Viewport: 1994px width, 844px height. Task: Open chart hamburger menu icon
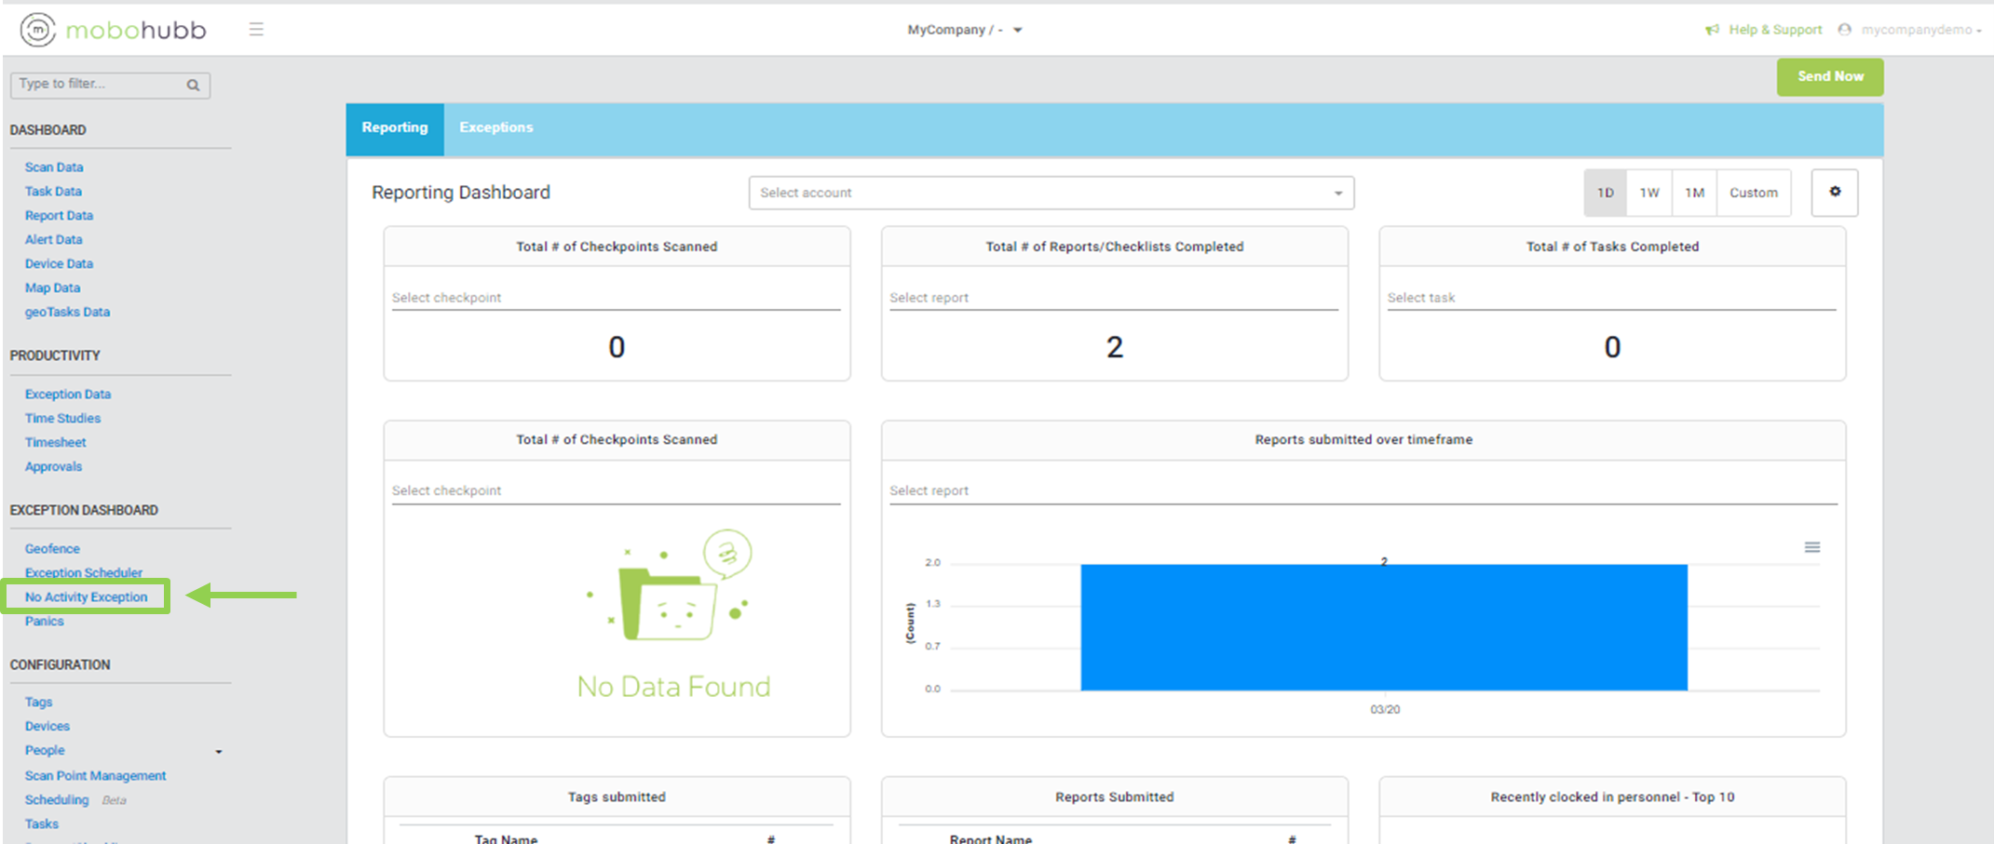tap(1811, 547)
